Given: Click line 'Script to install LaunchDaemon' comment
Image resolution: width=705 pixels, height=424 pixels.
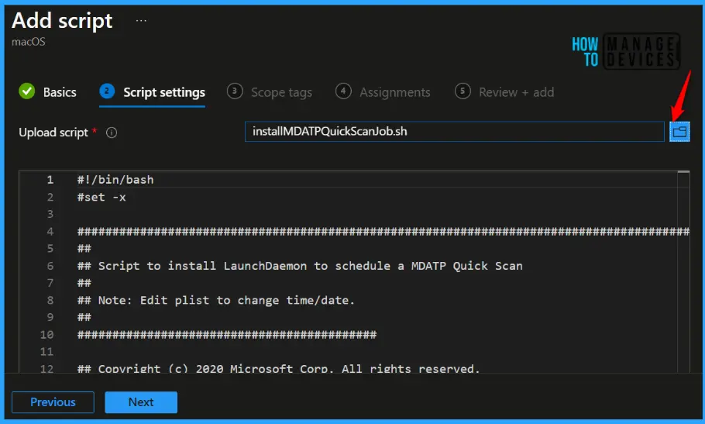Looking at the screenshot, I should click(300, 266).
